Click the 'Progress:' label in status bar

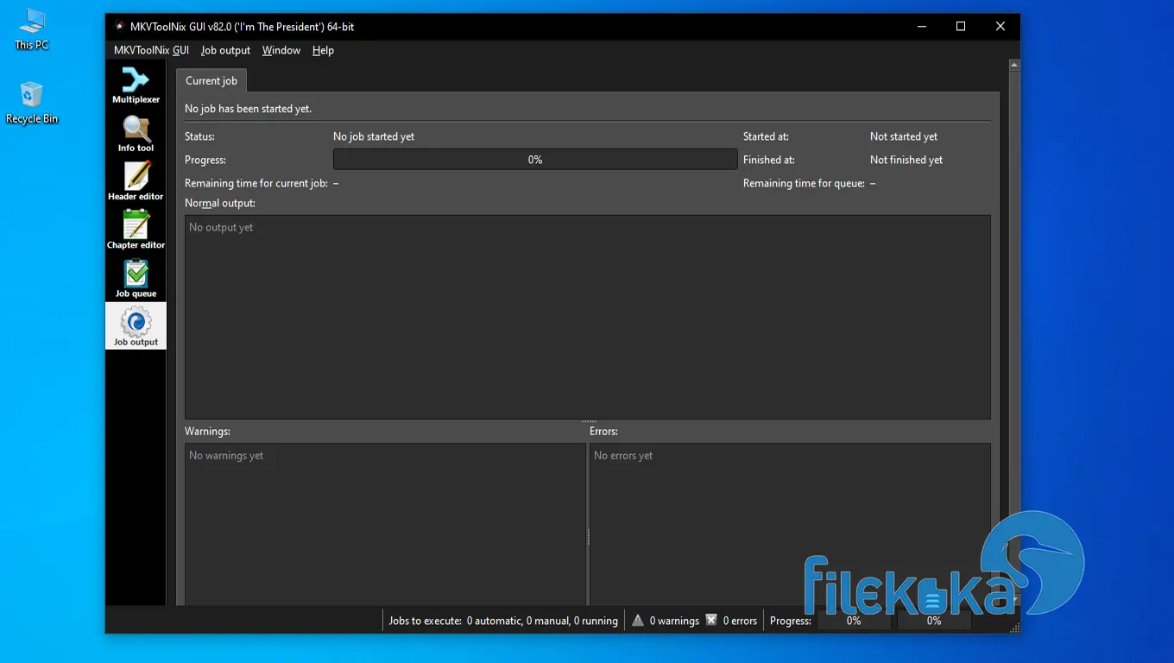coord(791,621)
